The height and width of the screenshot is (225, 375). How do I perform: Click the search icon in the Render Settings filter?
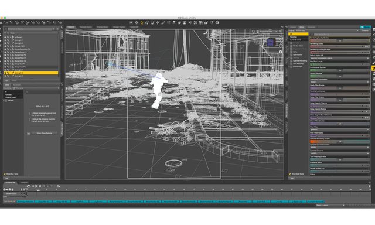tap(312, 35)
